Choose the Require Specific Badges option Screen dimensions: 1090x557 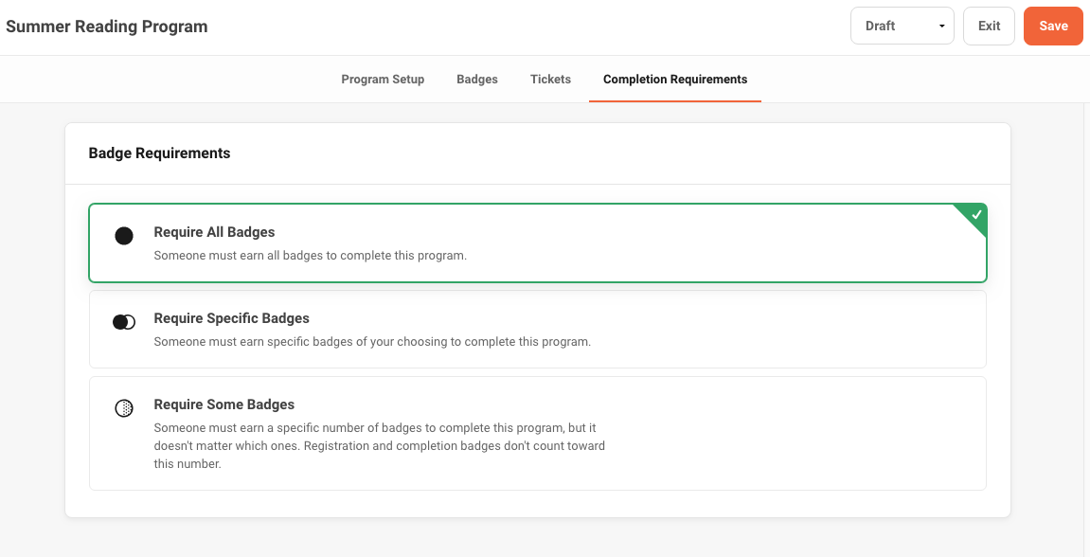coord(538,329)
